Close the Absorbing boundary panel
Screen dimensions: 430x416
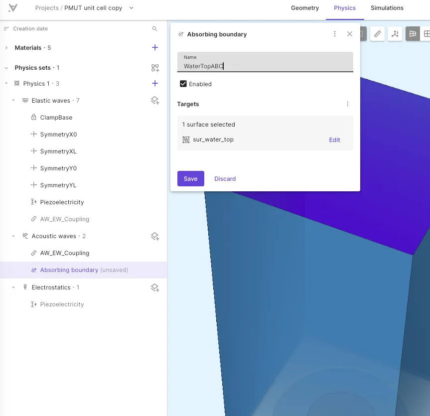[350, 34]
